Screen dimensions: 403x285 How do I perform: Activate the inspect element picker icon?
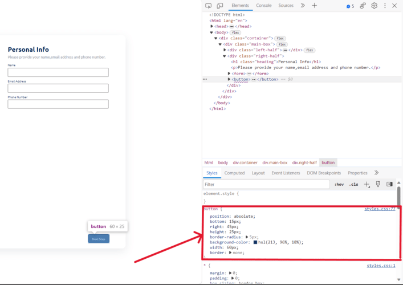(x=208, y=6)
